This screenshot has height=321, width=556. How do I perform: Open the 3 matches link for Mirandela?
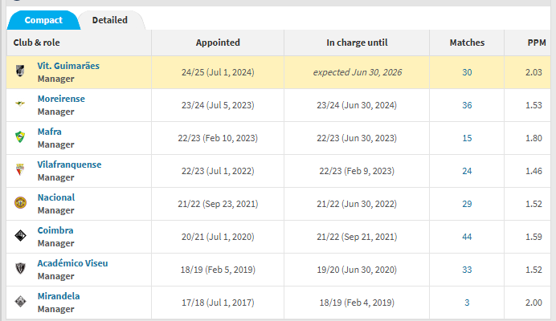467,303
